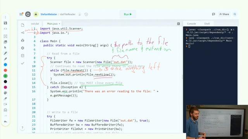
Task: Open the hamburger menu beside the Replit logo
Action: [x=21, y=14]
